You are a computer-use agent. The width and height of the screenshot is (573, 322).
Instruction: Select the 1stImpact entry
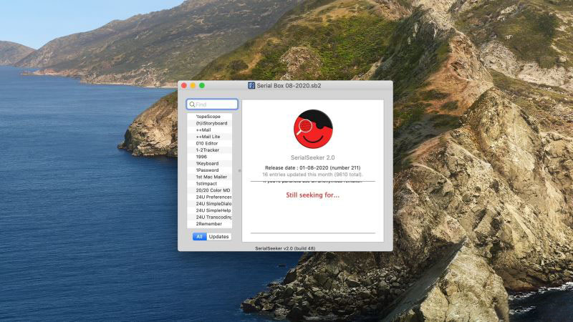tap(209, 184)
